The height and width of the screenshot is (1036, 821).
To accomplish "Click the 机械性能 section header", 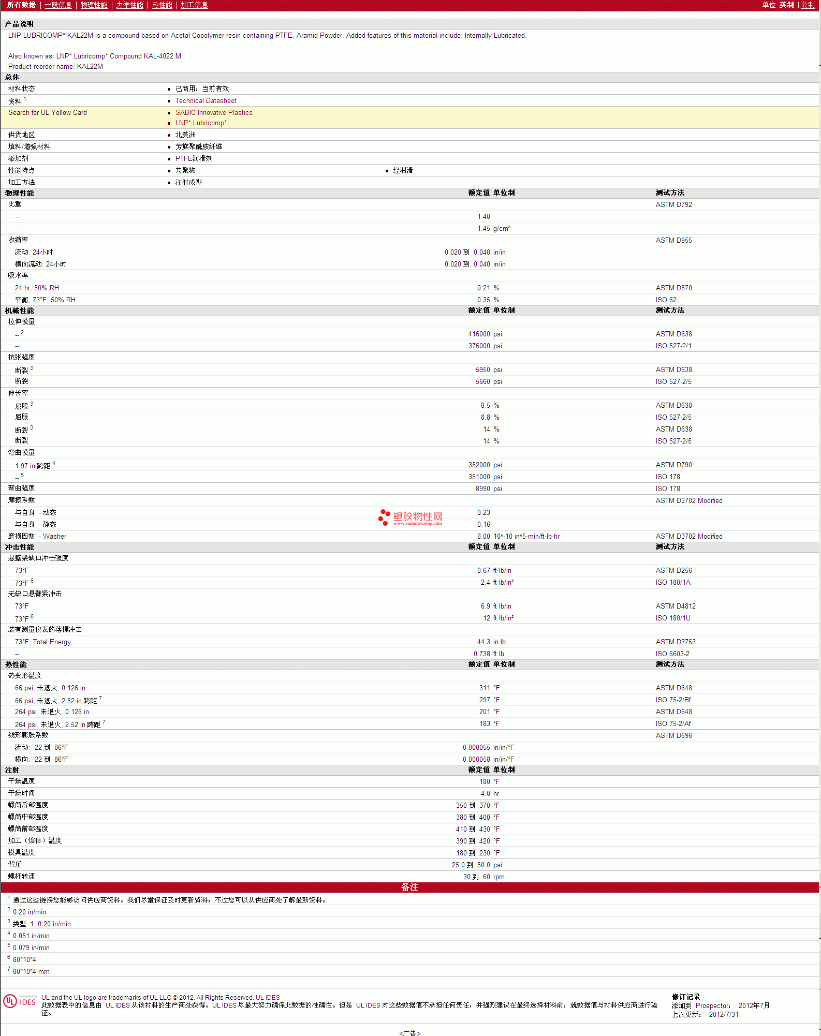I will (x=19, y=310).
